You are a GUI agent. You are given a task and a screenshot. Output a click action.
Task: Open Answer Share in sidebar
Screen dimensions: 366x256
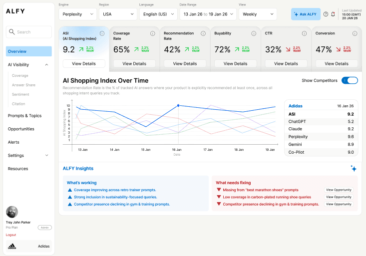pos(23,85)
